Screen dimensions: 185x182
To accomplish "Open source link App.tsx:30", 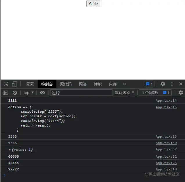I will click(x=166, y=143).
